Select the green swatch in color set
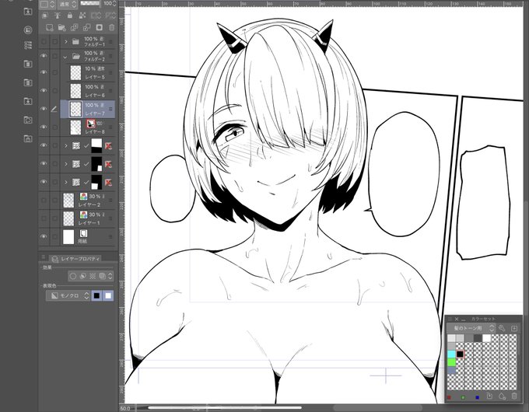The width and height of the screenshot is (529, 412). coord(451,362)
